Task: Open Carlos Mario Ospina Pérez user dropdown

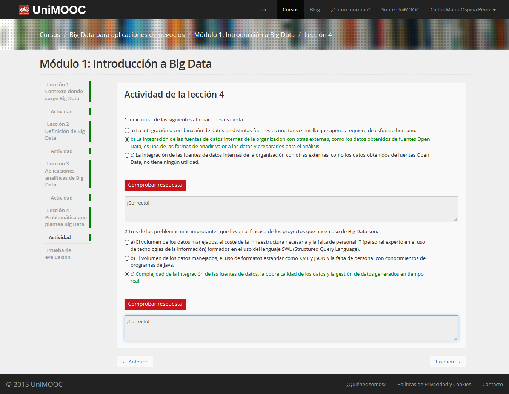Action: tap(463, 10)
